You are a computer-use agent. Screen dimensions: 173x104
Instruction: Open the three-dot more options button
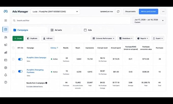pos(163,12)
